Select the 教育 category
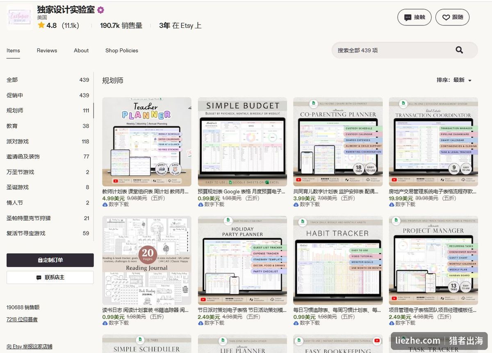The height and width of the screenshot is (353, 492). tap(48, 126)
